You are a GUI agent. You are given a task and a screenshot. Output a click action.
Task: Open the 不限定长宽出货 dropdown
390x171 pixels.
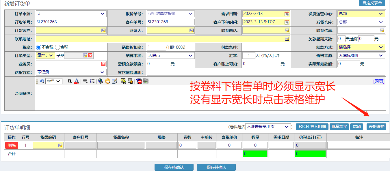268,127
